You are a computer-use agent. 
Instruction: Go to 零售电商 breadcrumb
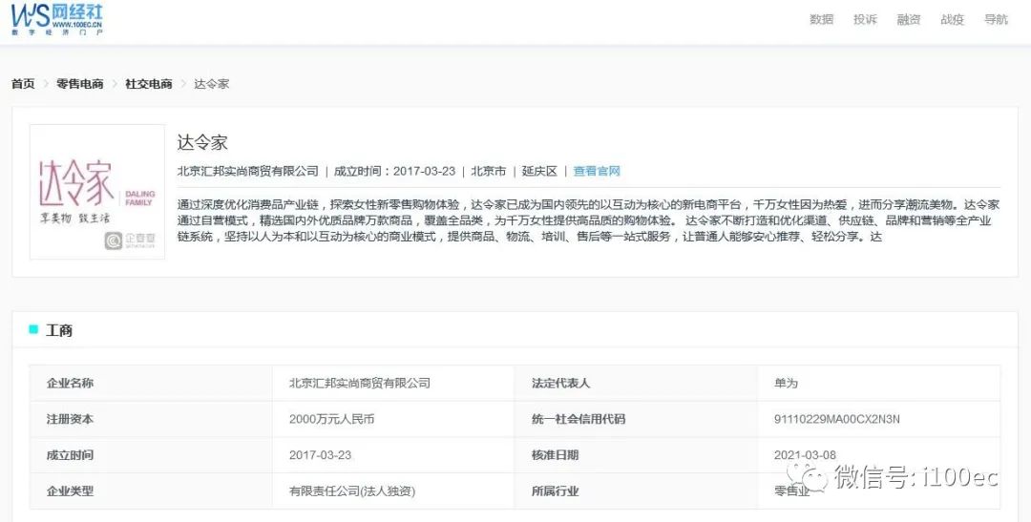click(x=79, y=83)
